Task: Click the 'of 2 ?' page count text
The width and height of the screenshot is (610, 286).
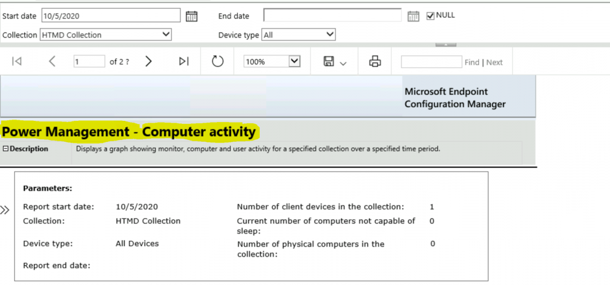Action: (x=119, y=62)
